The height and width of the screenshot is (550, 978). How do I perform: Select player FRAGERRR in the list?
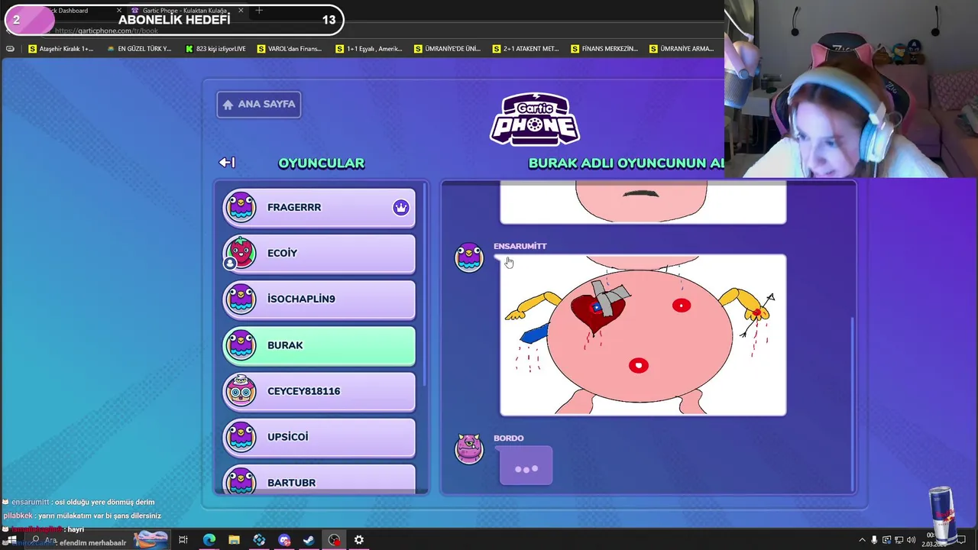point(319,208)
